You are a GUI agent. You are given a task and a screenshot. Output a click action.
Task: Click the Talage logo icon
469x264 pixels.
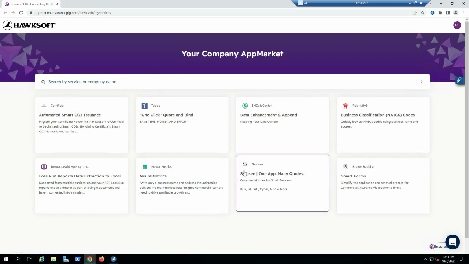click(x=144, y=106)
